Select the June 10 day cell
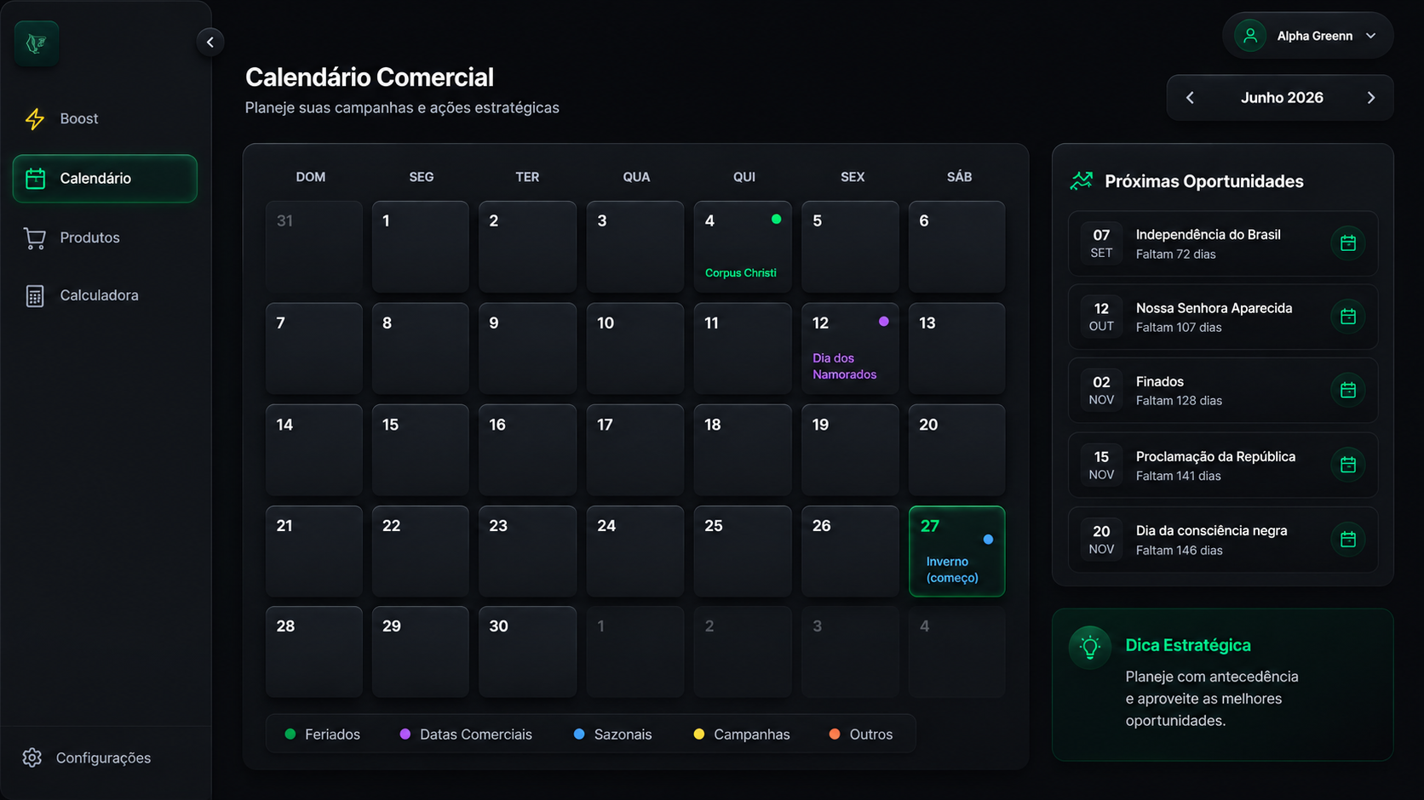This screenshot has width=1424, height=800. coord(635,349)
